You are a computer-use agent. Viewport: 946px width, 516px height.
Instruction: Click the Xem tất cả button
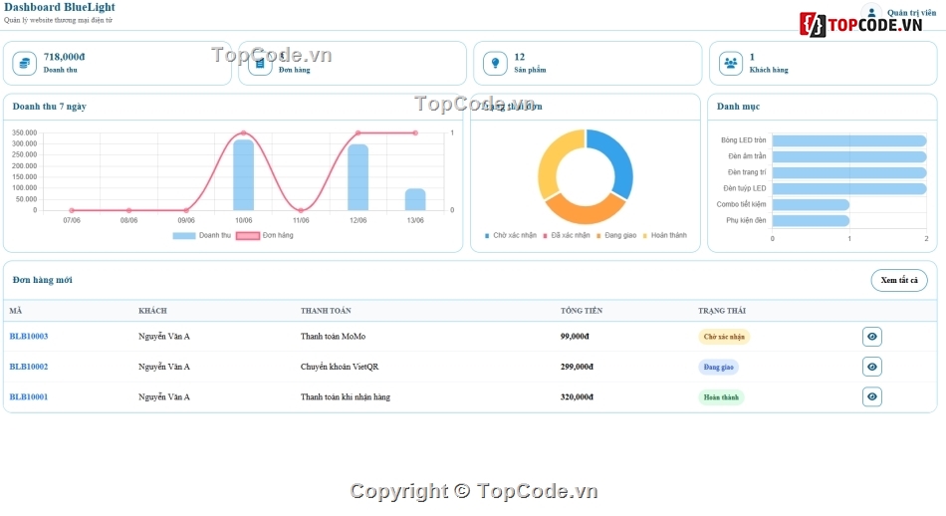(x=899, y=280)
